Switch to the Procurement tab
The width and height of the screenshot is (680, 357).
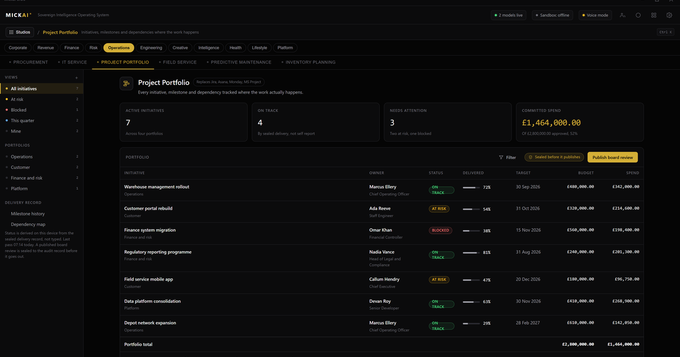[28, 62]
